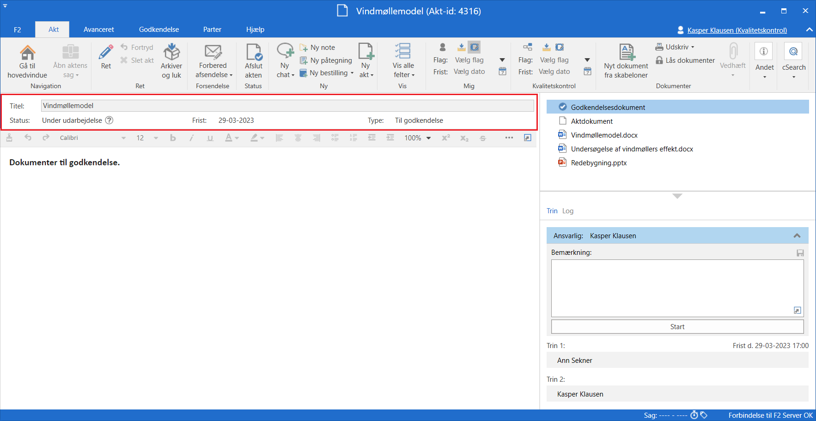
Task: Click the archive icon in Mig group
Action: coord(461,47)
